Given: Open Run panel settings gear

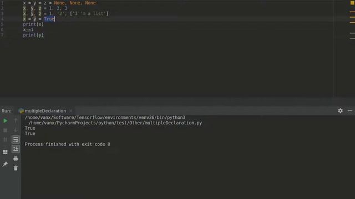Looking at the screenshot, I should 340,111.
